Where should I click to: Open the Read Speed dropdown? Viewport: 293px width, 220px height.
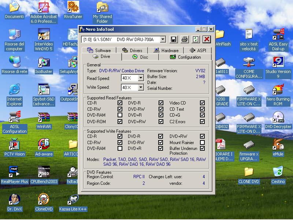pos(141,78)
